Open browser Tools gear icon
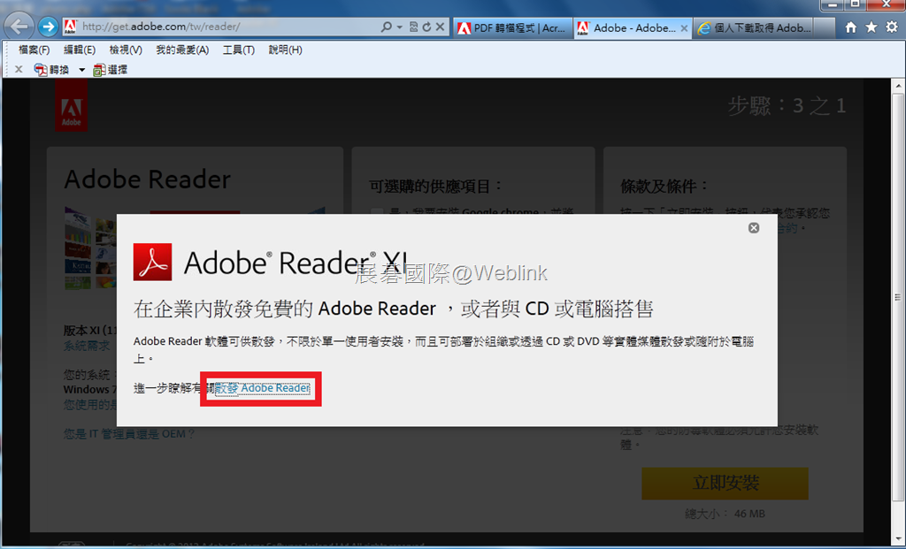Screen dimensions: 906x549 click(892, 27)
